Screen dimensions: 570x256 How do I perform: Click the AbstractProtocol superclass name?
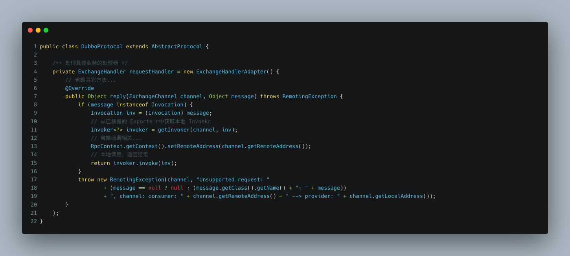coord(177,46)
